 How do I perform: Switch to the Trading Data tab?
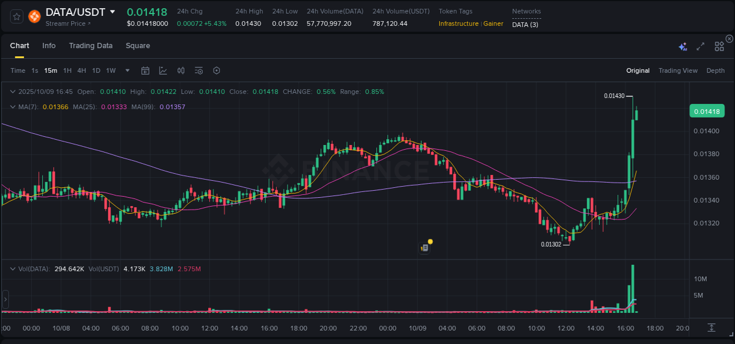tap(91, 46)
